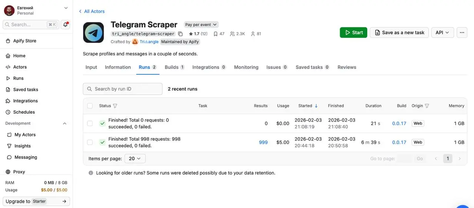Open the API dropdown button

click(x=443, y=33)
